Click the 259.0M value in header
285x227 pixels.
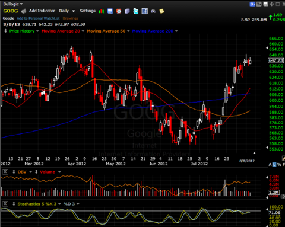[259, 20]
